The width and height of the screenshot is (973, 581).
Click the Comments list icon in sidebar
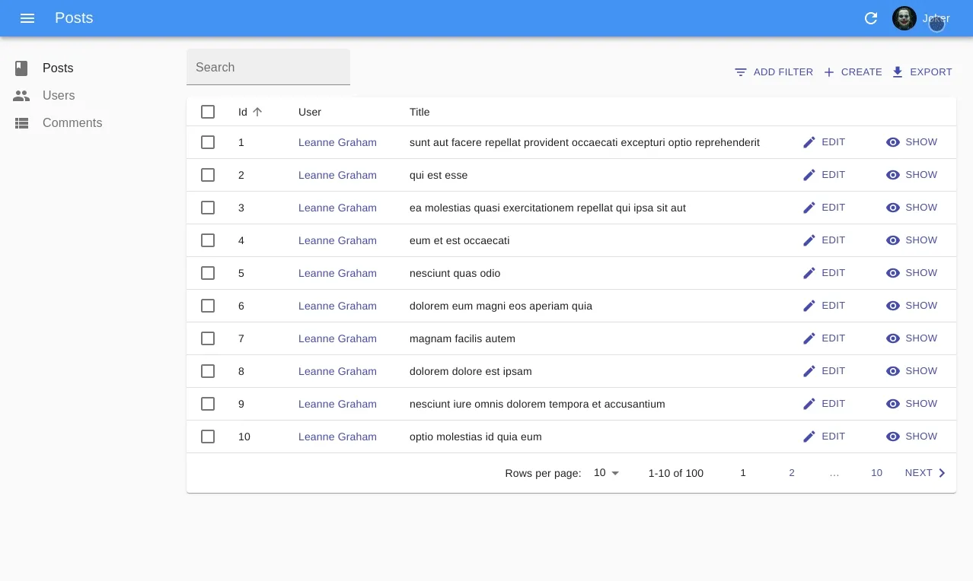21,123
